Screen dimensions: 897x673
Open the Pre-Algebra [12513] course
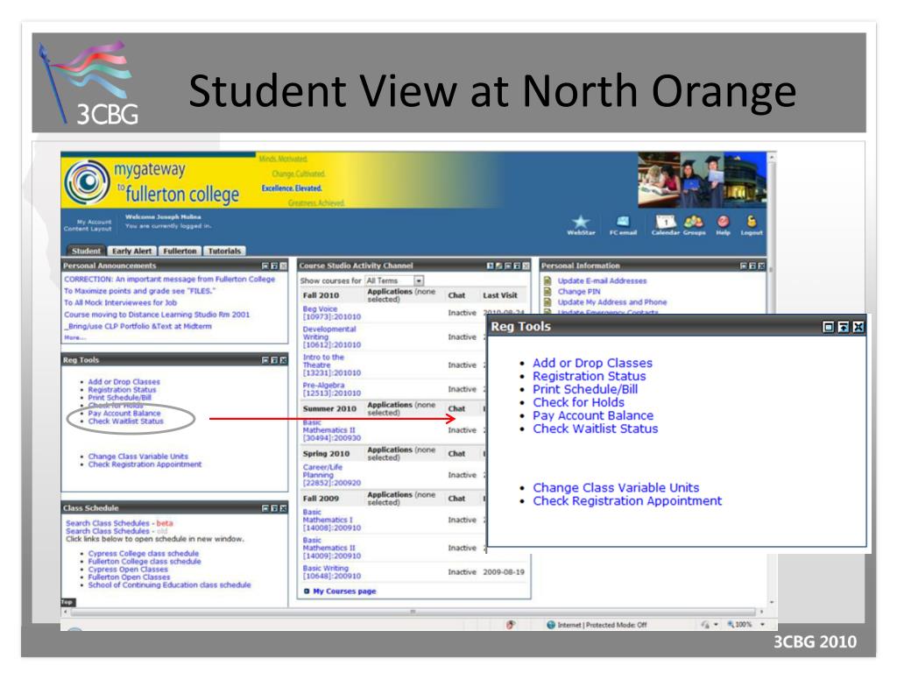click(x=332, y=389)
